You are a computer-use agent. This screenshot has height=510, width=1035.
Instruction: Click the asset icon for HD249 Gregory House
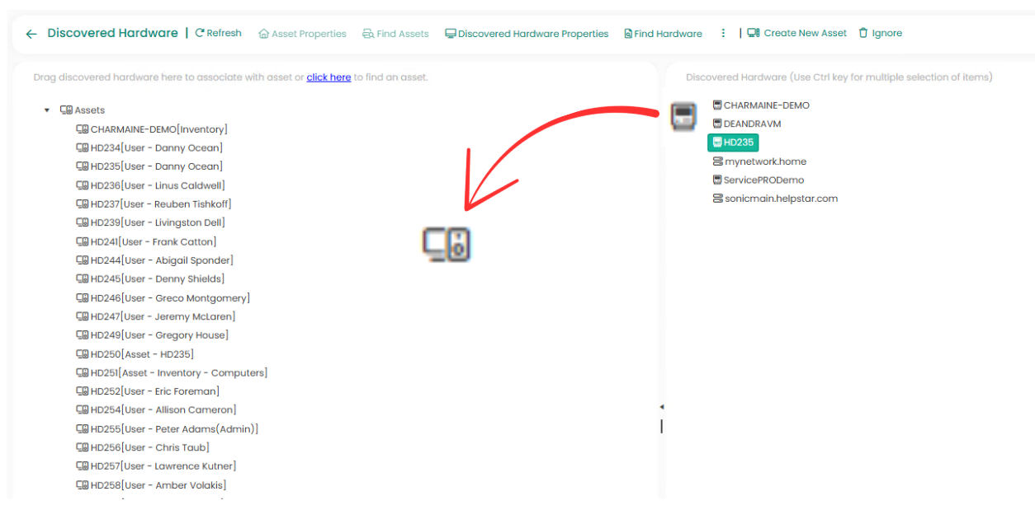click(83, 335)
